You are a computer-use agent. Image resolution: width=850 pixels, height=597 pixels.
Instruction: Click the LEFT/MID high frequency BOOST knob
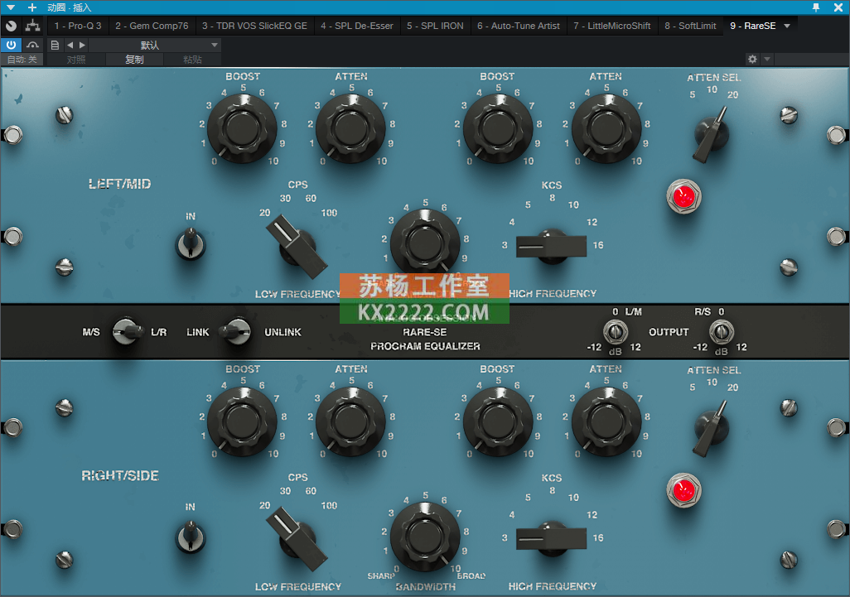tap(498, 128)
